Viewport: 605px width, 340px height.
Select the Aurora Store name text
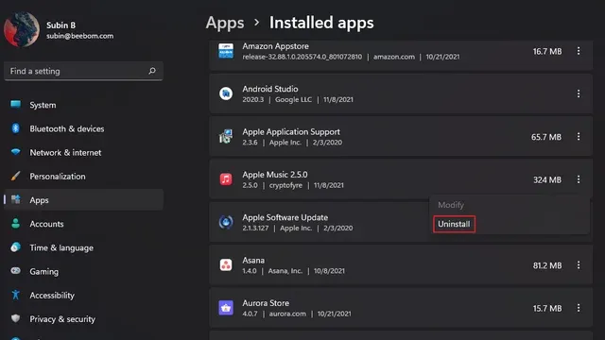pyautogui.click(x=266, y=303)
